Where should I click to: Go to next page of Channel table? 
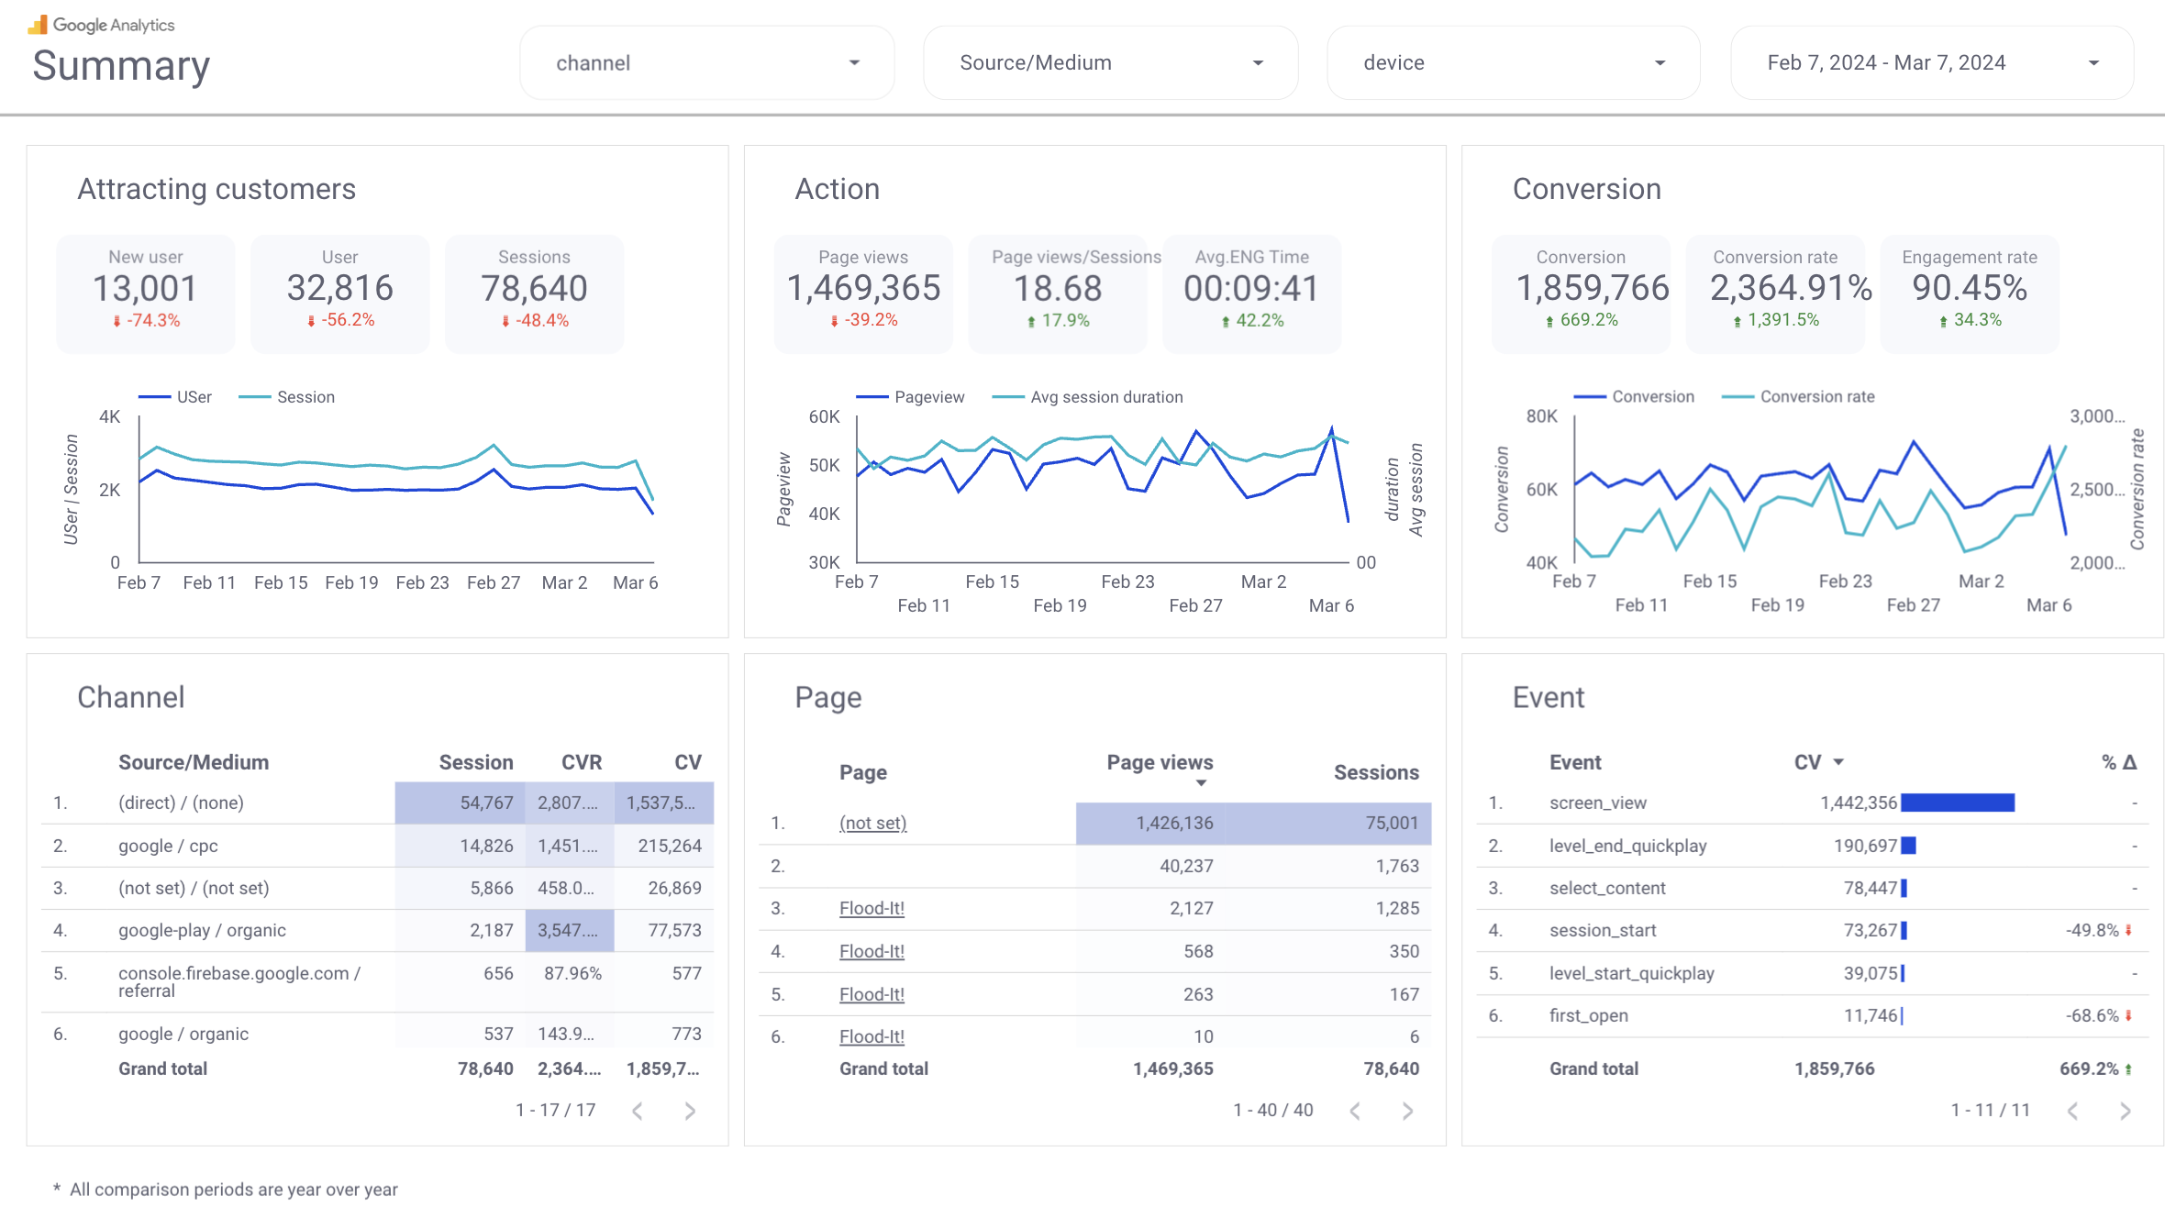[x=689, y=1110]
